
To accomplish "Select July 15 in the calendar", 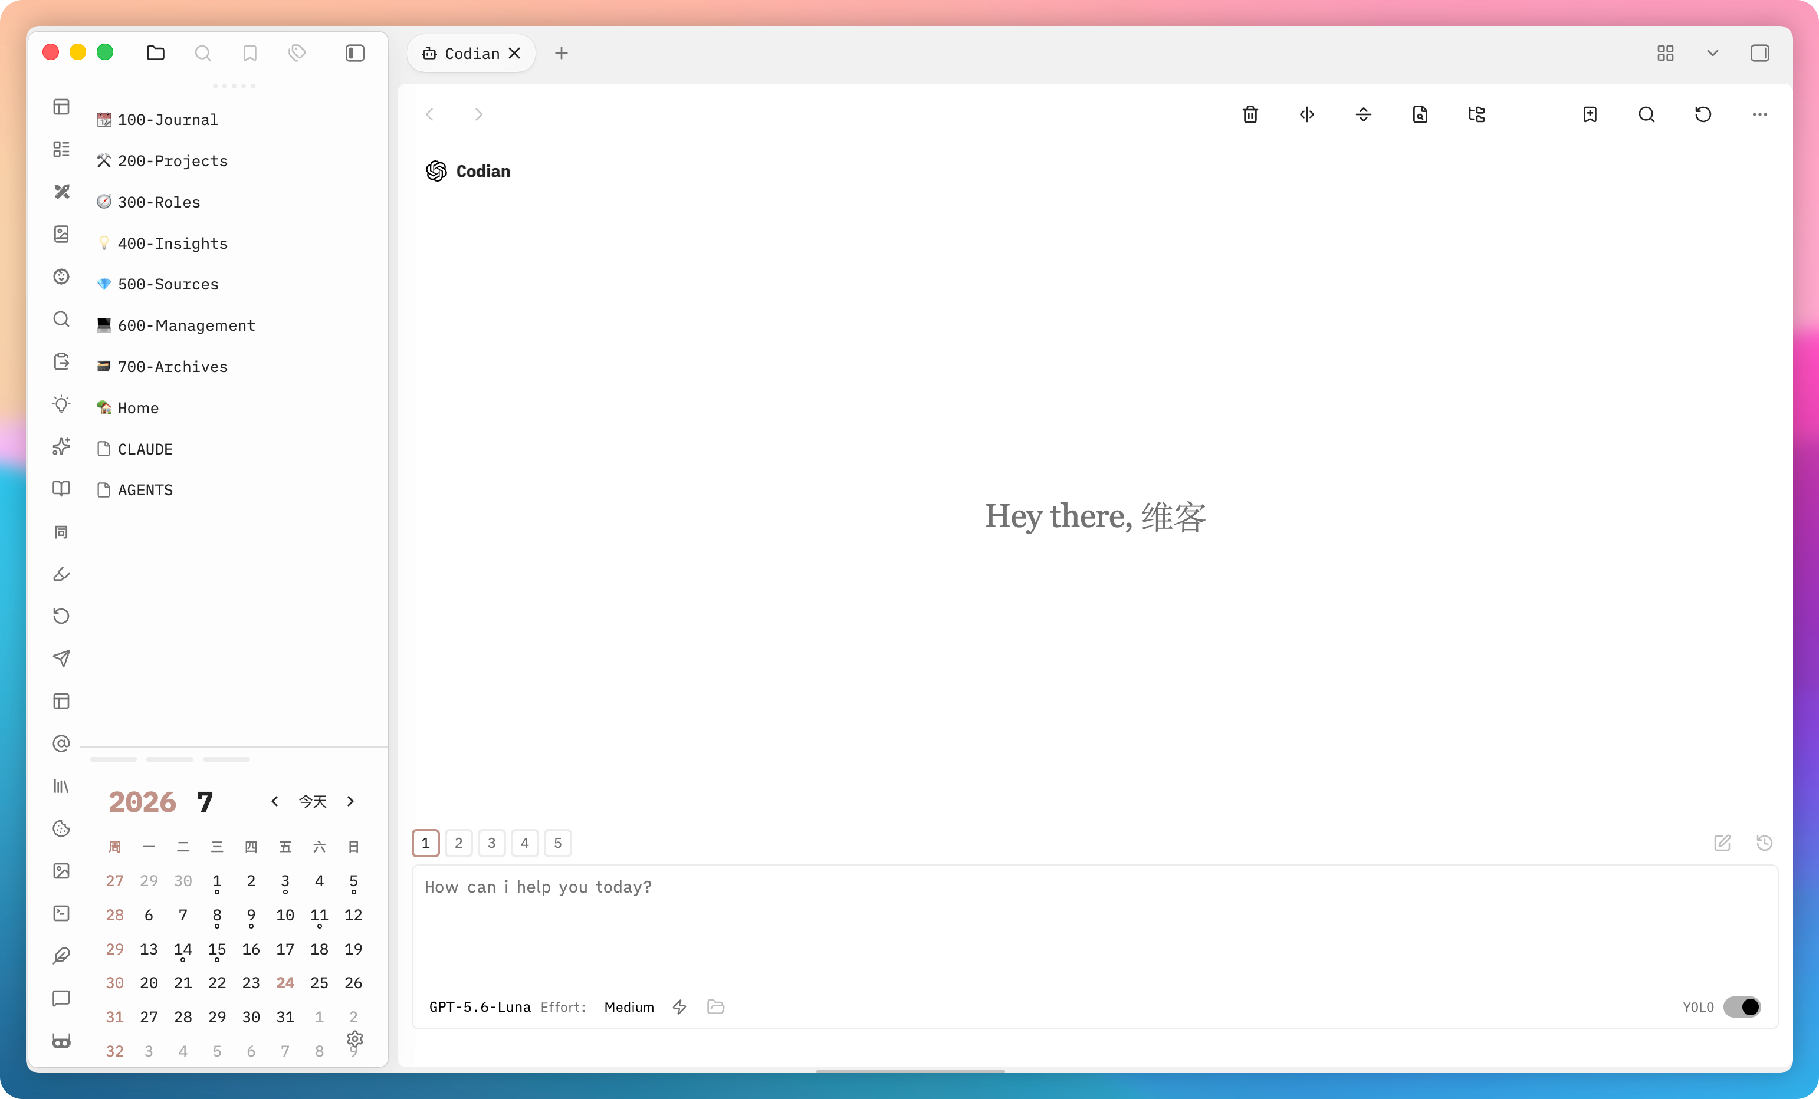I will pyautogui.click(x=217, y=949).
